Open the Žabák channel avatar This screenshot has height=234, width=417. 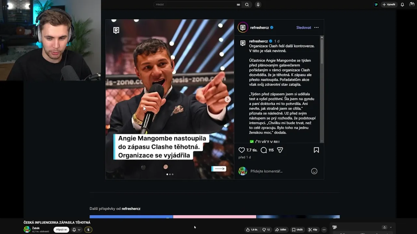tap(27, 229)
